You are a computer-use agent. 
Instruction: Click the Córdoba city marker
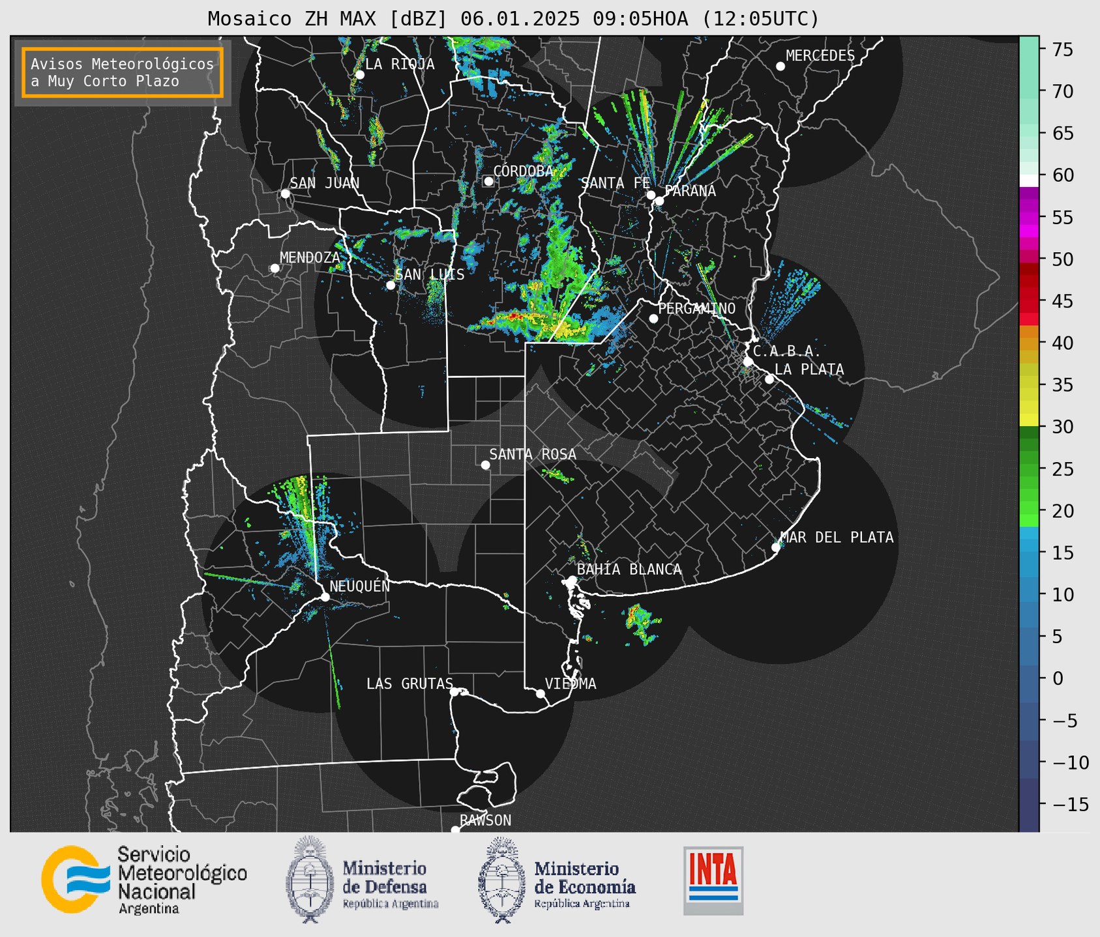488,181
